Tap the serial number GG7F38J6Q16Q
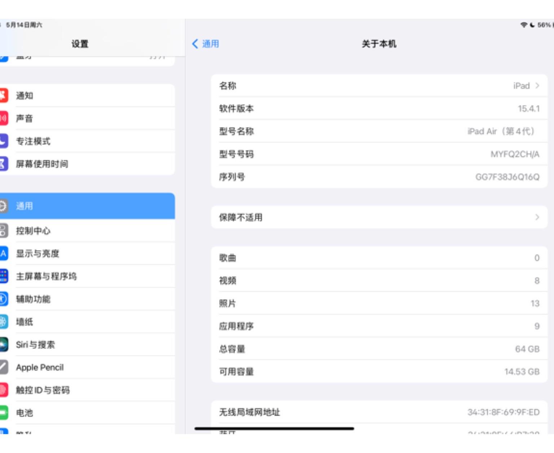 (507, 177)
